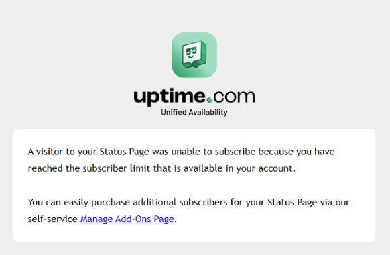This screenshot has width=390, height=255.
Task: Click the word "self-service" before the link
Action: pos(53,219)
